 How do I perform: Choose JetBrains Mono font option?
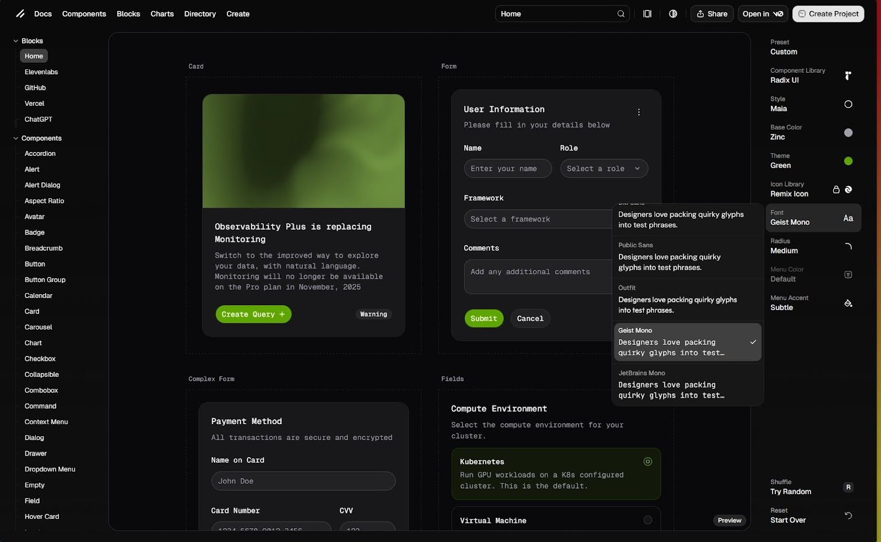[x=687, y=385]
